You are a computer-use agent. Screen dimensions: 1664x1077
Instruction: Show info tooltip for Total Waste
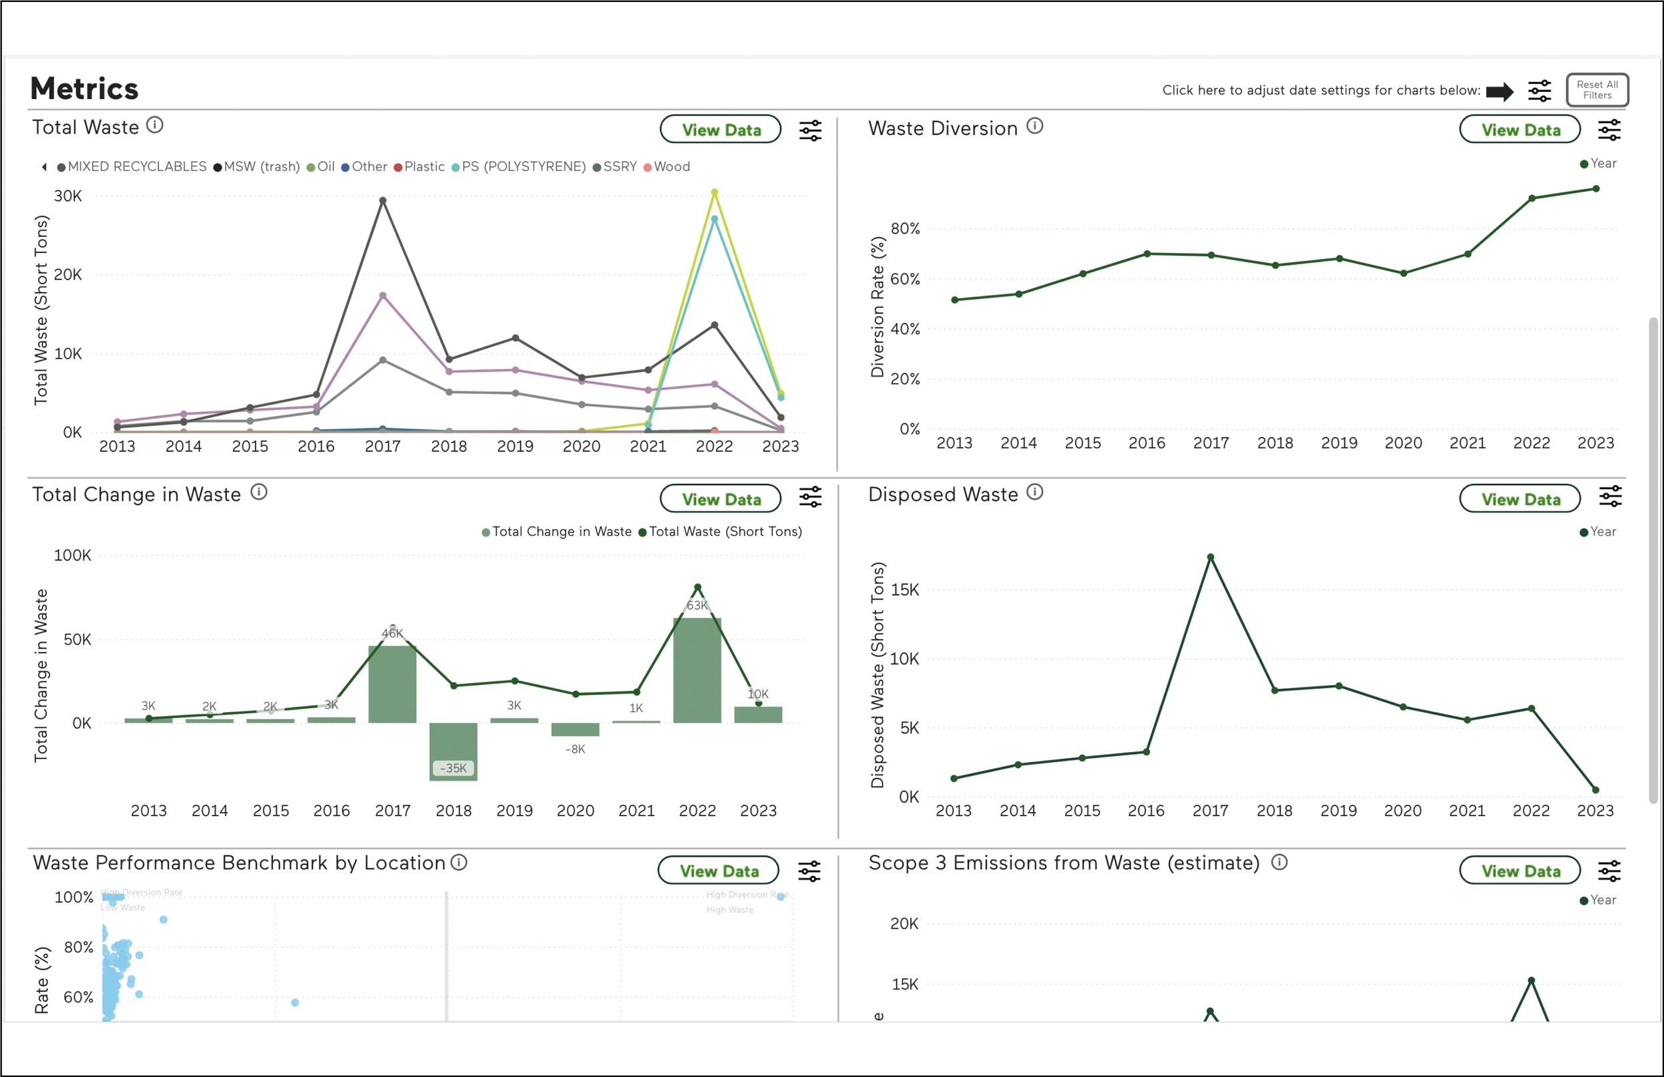click(155, 125)
